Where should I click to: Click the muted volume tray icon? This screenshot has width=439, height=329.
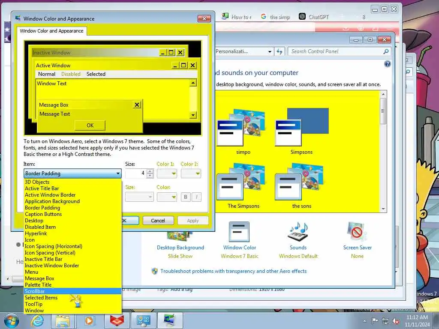pos(396,321)
